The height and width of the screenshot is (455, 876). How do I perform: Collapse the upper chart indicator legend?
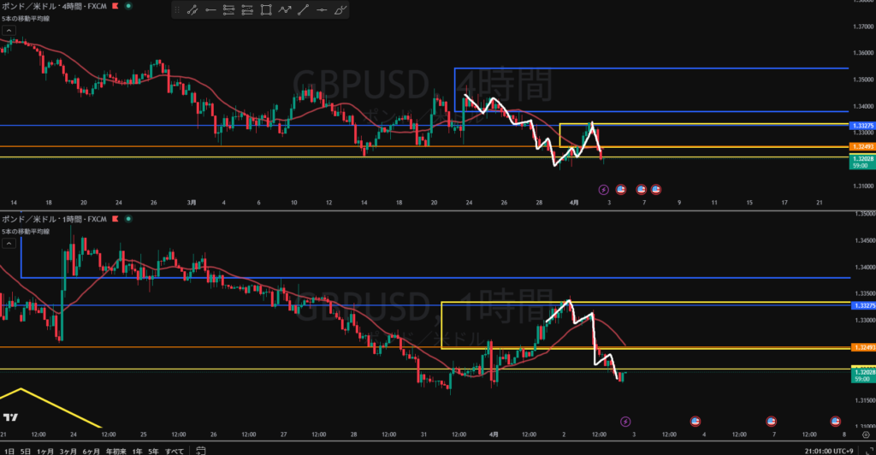[x=8, y=29]
